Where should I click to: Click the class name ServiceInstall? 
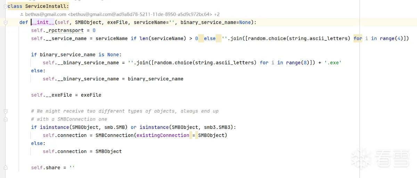(x=46, y=6)
